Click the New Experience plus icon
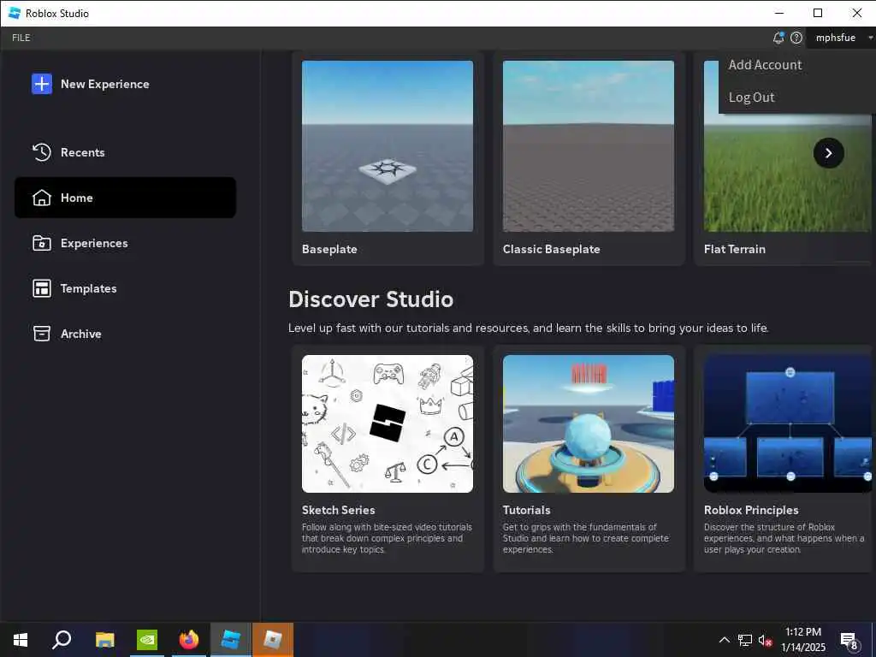Image resolution: width=876 pixels, height=657 pixels. click(42, 85)
